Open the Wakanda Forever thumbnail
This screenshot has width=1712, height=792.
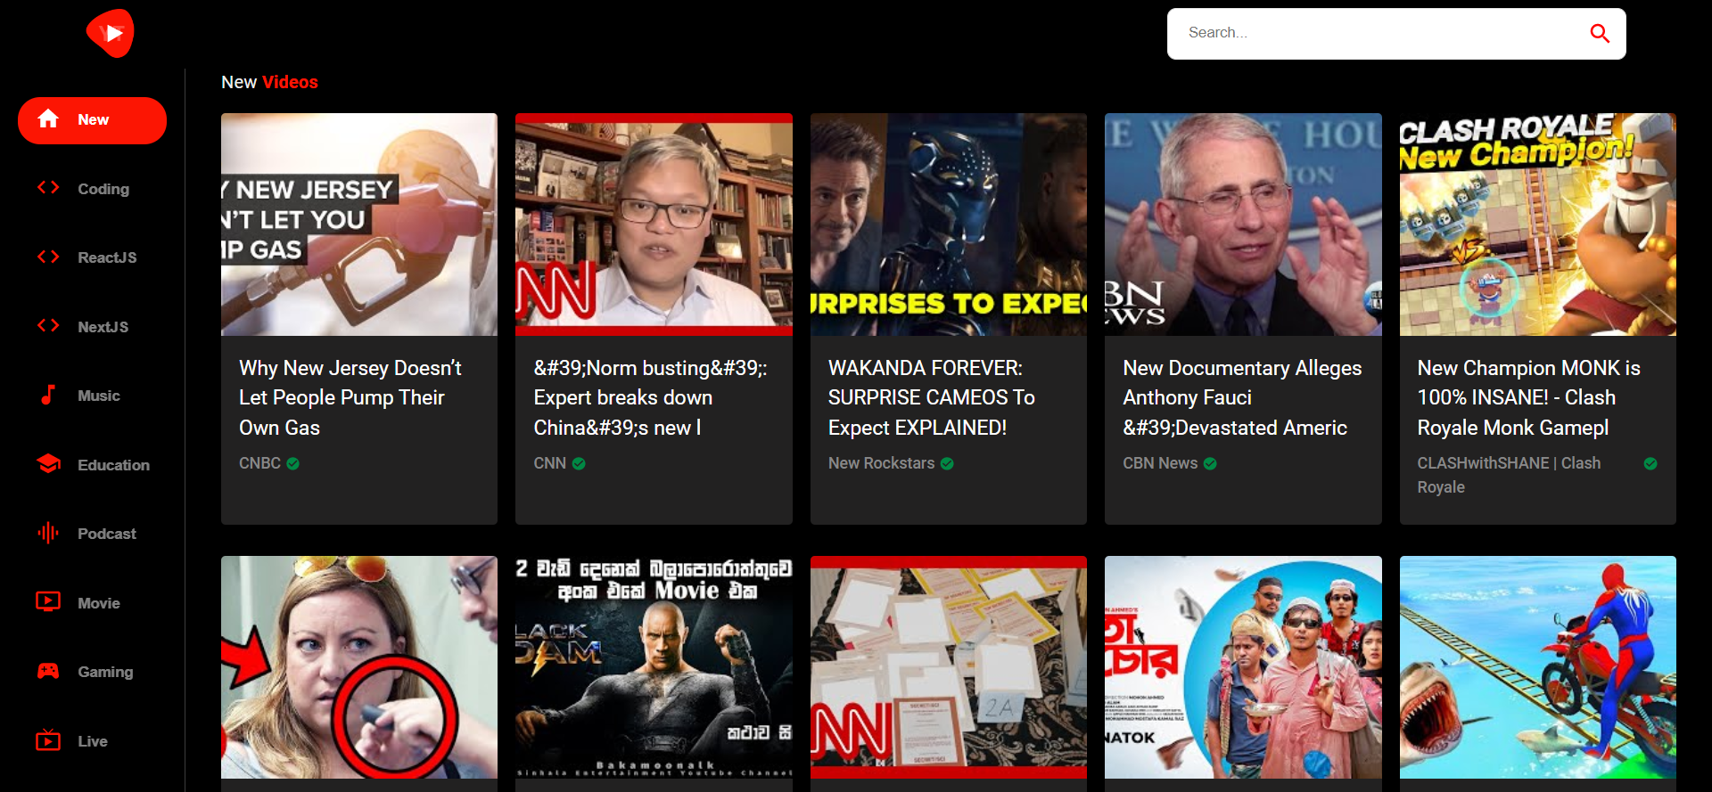(949, 225)
